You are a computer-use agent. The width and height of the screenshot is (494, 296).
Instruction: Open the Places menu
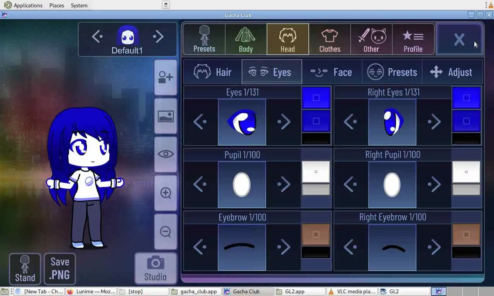pyautogui.click(x=57, y=5)
